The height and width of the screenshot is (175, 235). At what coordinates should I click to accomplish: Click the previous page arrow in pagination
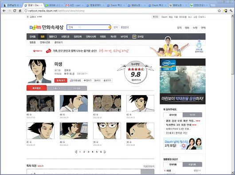point(76,152)
